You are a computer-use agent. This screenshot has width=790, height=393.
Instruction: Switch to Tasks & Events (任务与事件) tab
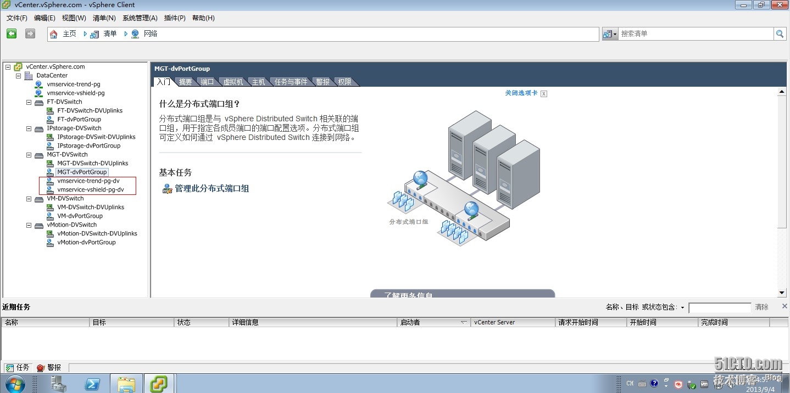click(x=291, y=82)
